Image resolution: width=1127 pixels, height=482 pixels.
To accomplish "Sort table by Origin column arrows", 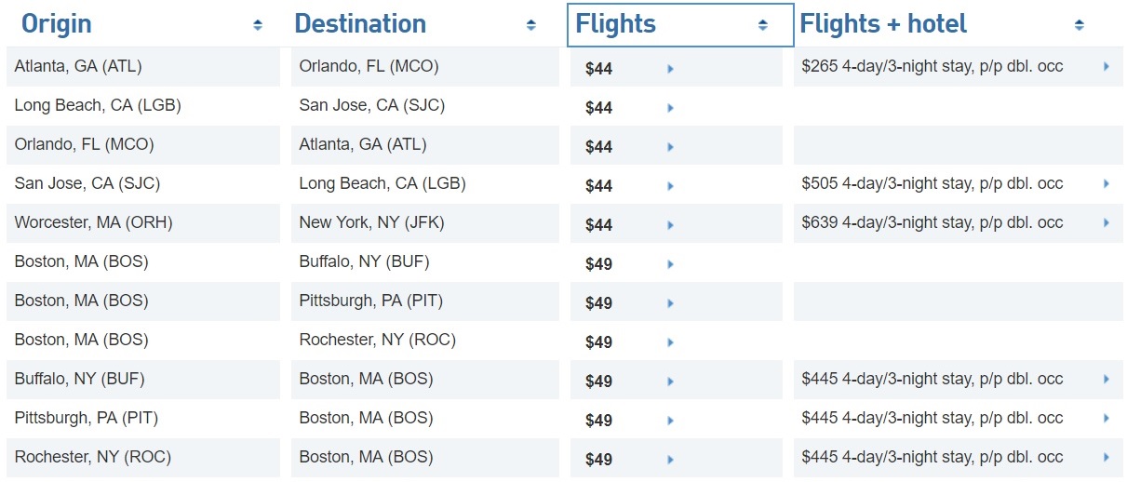I will pos(258,26).
